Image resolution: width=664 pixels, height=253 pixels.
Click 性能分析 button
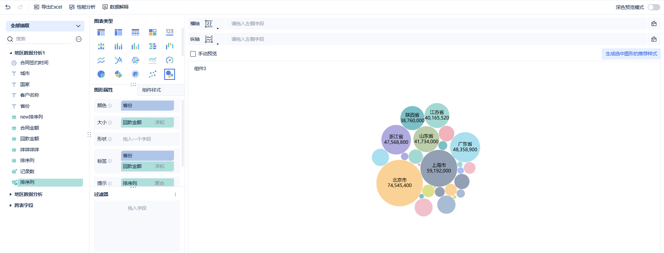click(x=82, y=7)
